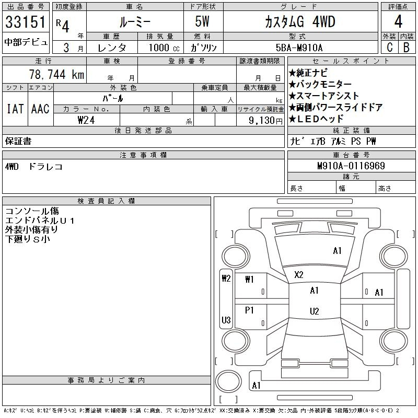Click the W2 mark on the left sill
This screenshot has width=418, height=418.
(226, 278)
